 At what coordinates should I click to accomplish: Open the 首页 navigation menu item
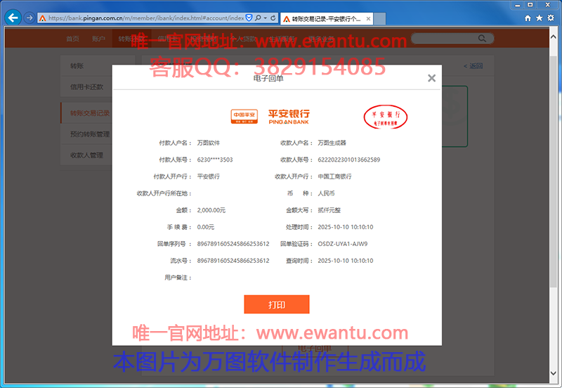point(73,39)
